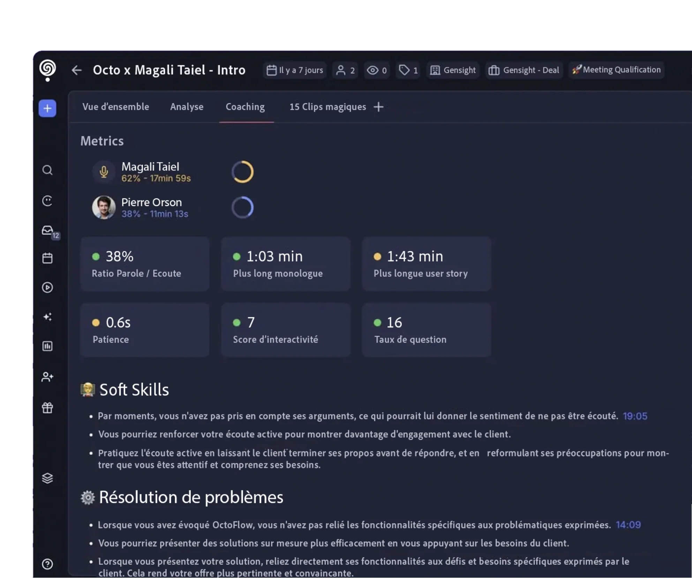Image resolution: width=692 pixels, height=578 pixels.
Task: Click the Metrics section heading
Action: 102,141
